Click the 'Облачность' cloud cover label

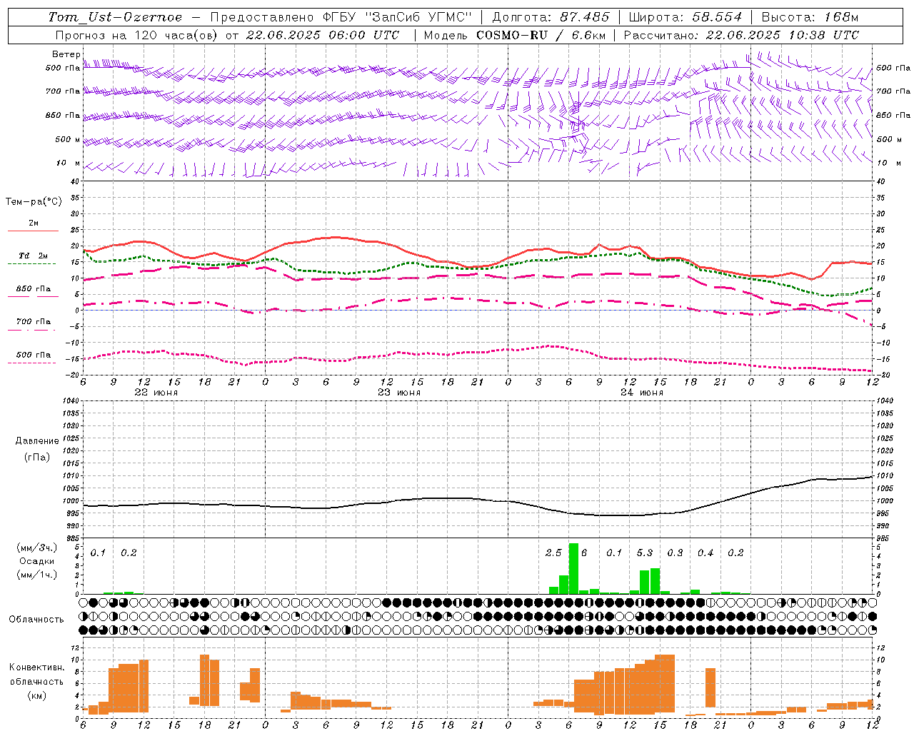click(x=36, y=620)
